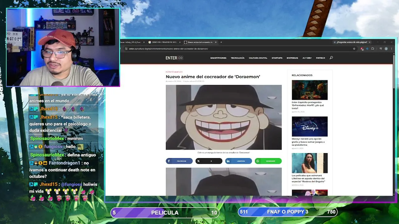Viewport: 399px width, 224px height.
Task: Click the blue extension icon in toolbar
Action: [x=367, y=49]
